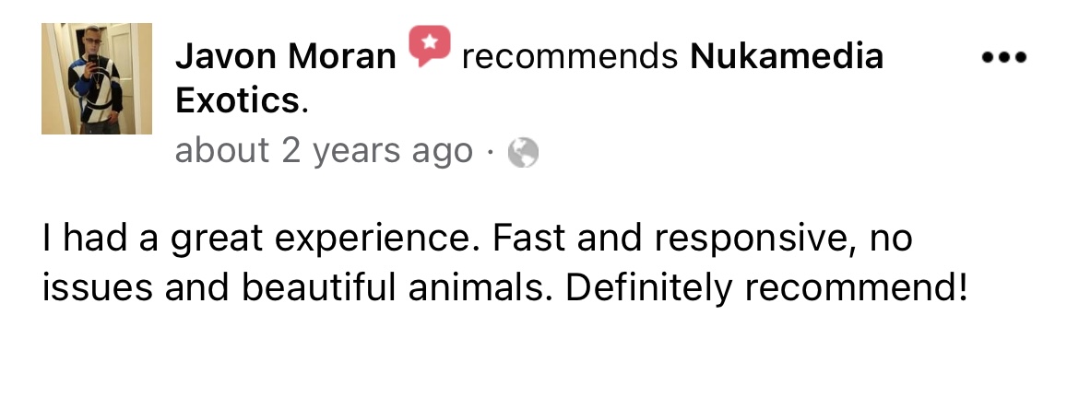
Task: Click the globe public audience icon
Action: pyautogui.click(x=523, y=153)
